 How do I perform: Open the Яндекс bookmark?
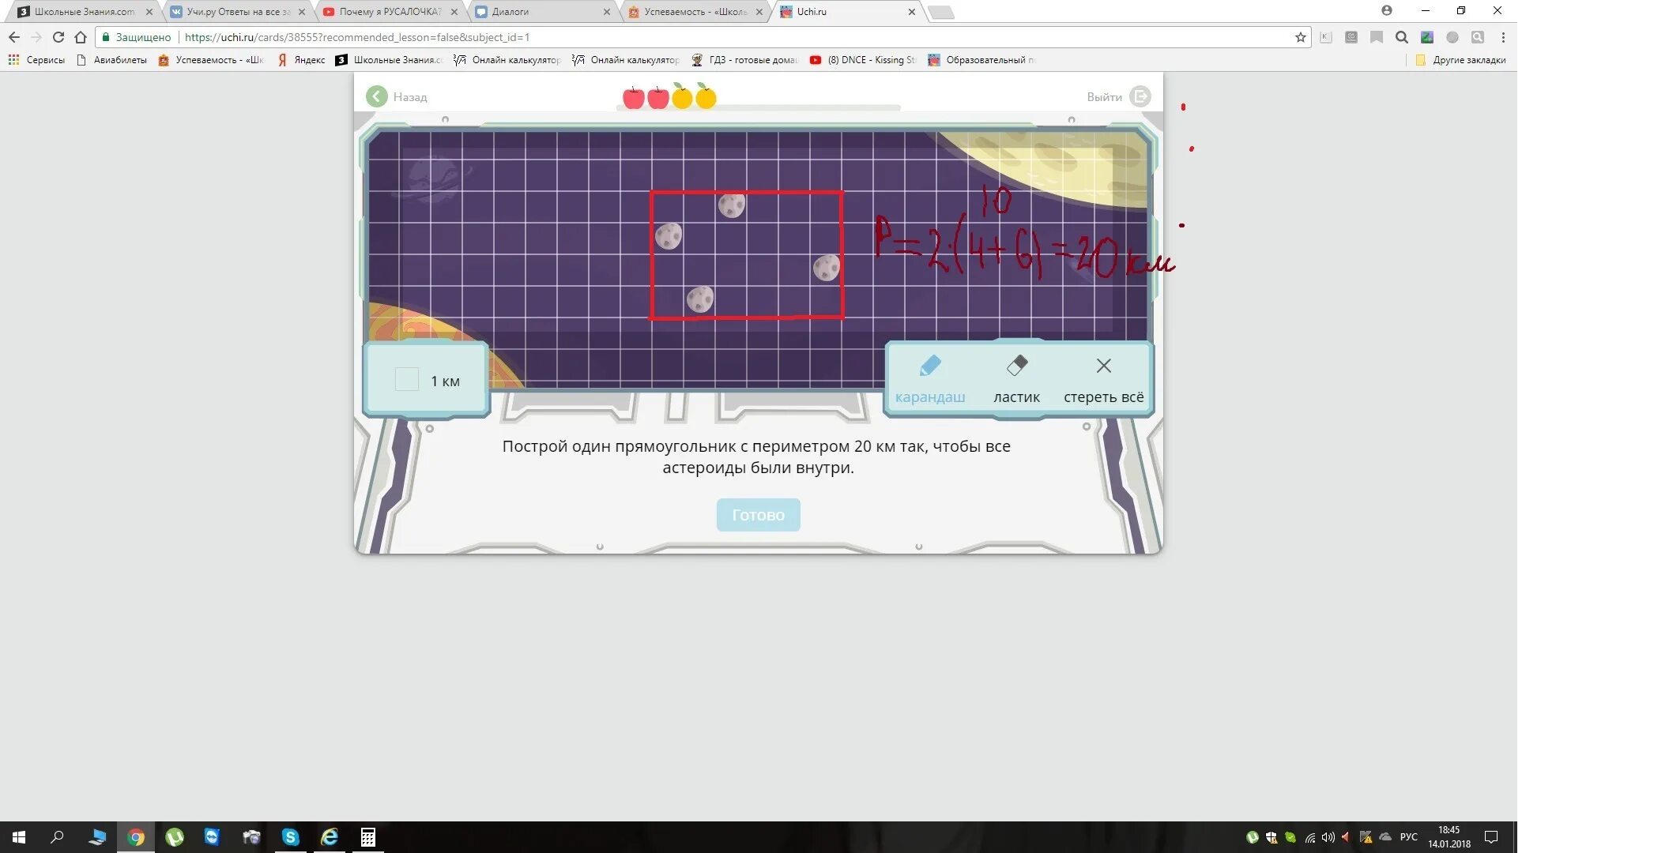(302, 60)
